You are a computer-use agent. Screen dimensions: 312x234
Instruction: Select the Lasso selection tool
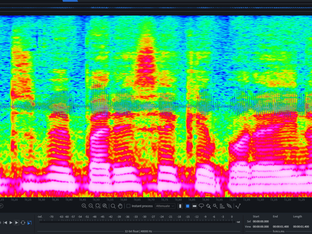click(x=201, y=206)
